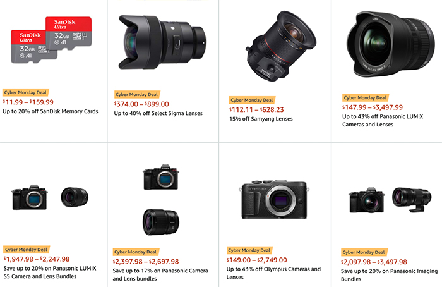Image resolution: width=442 pixels, height=287 pixels.
Task: Open the Samyang tilt-shift lens image
Action: [x=281, y=46]
